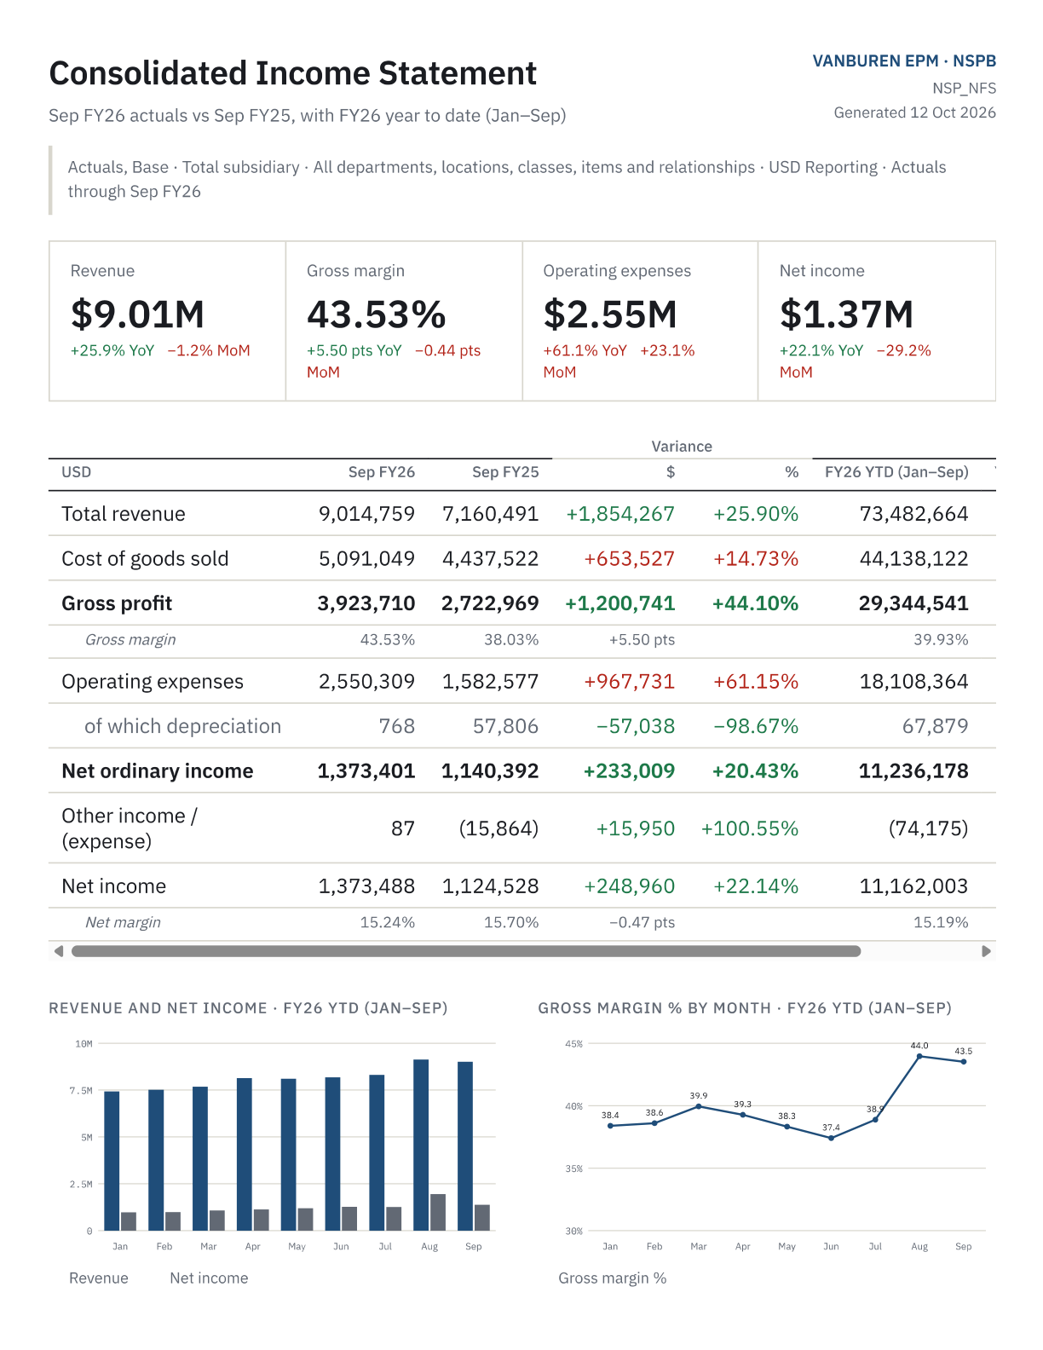Click the horizontal scrollbar thumb under the table
Image resolution: width=1043 pixels, height=1350 pixels.
coord(466,951)
